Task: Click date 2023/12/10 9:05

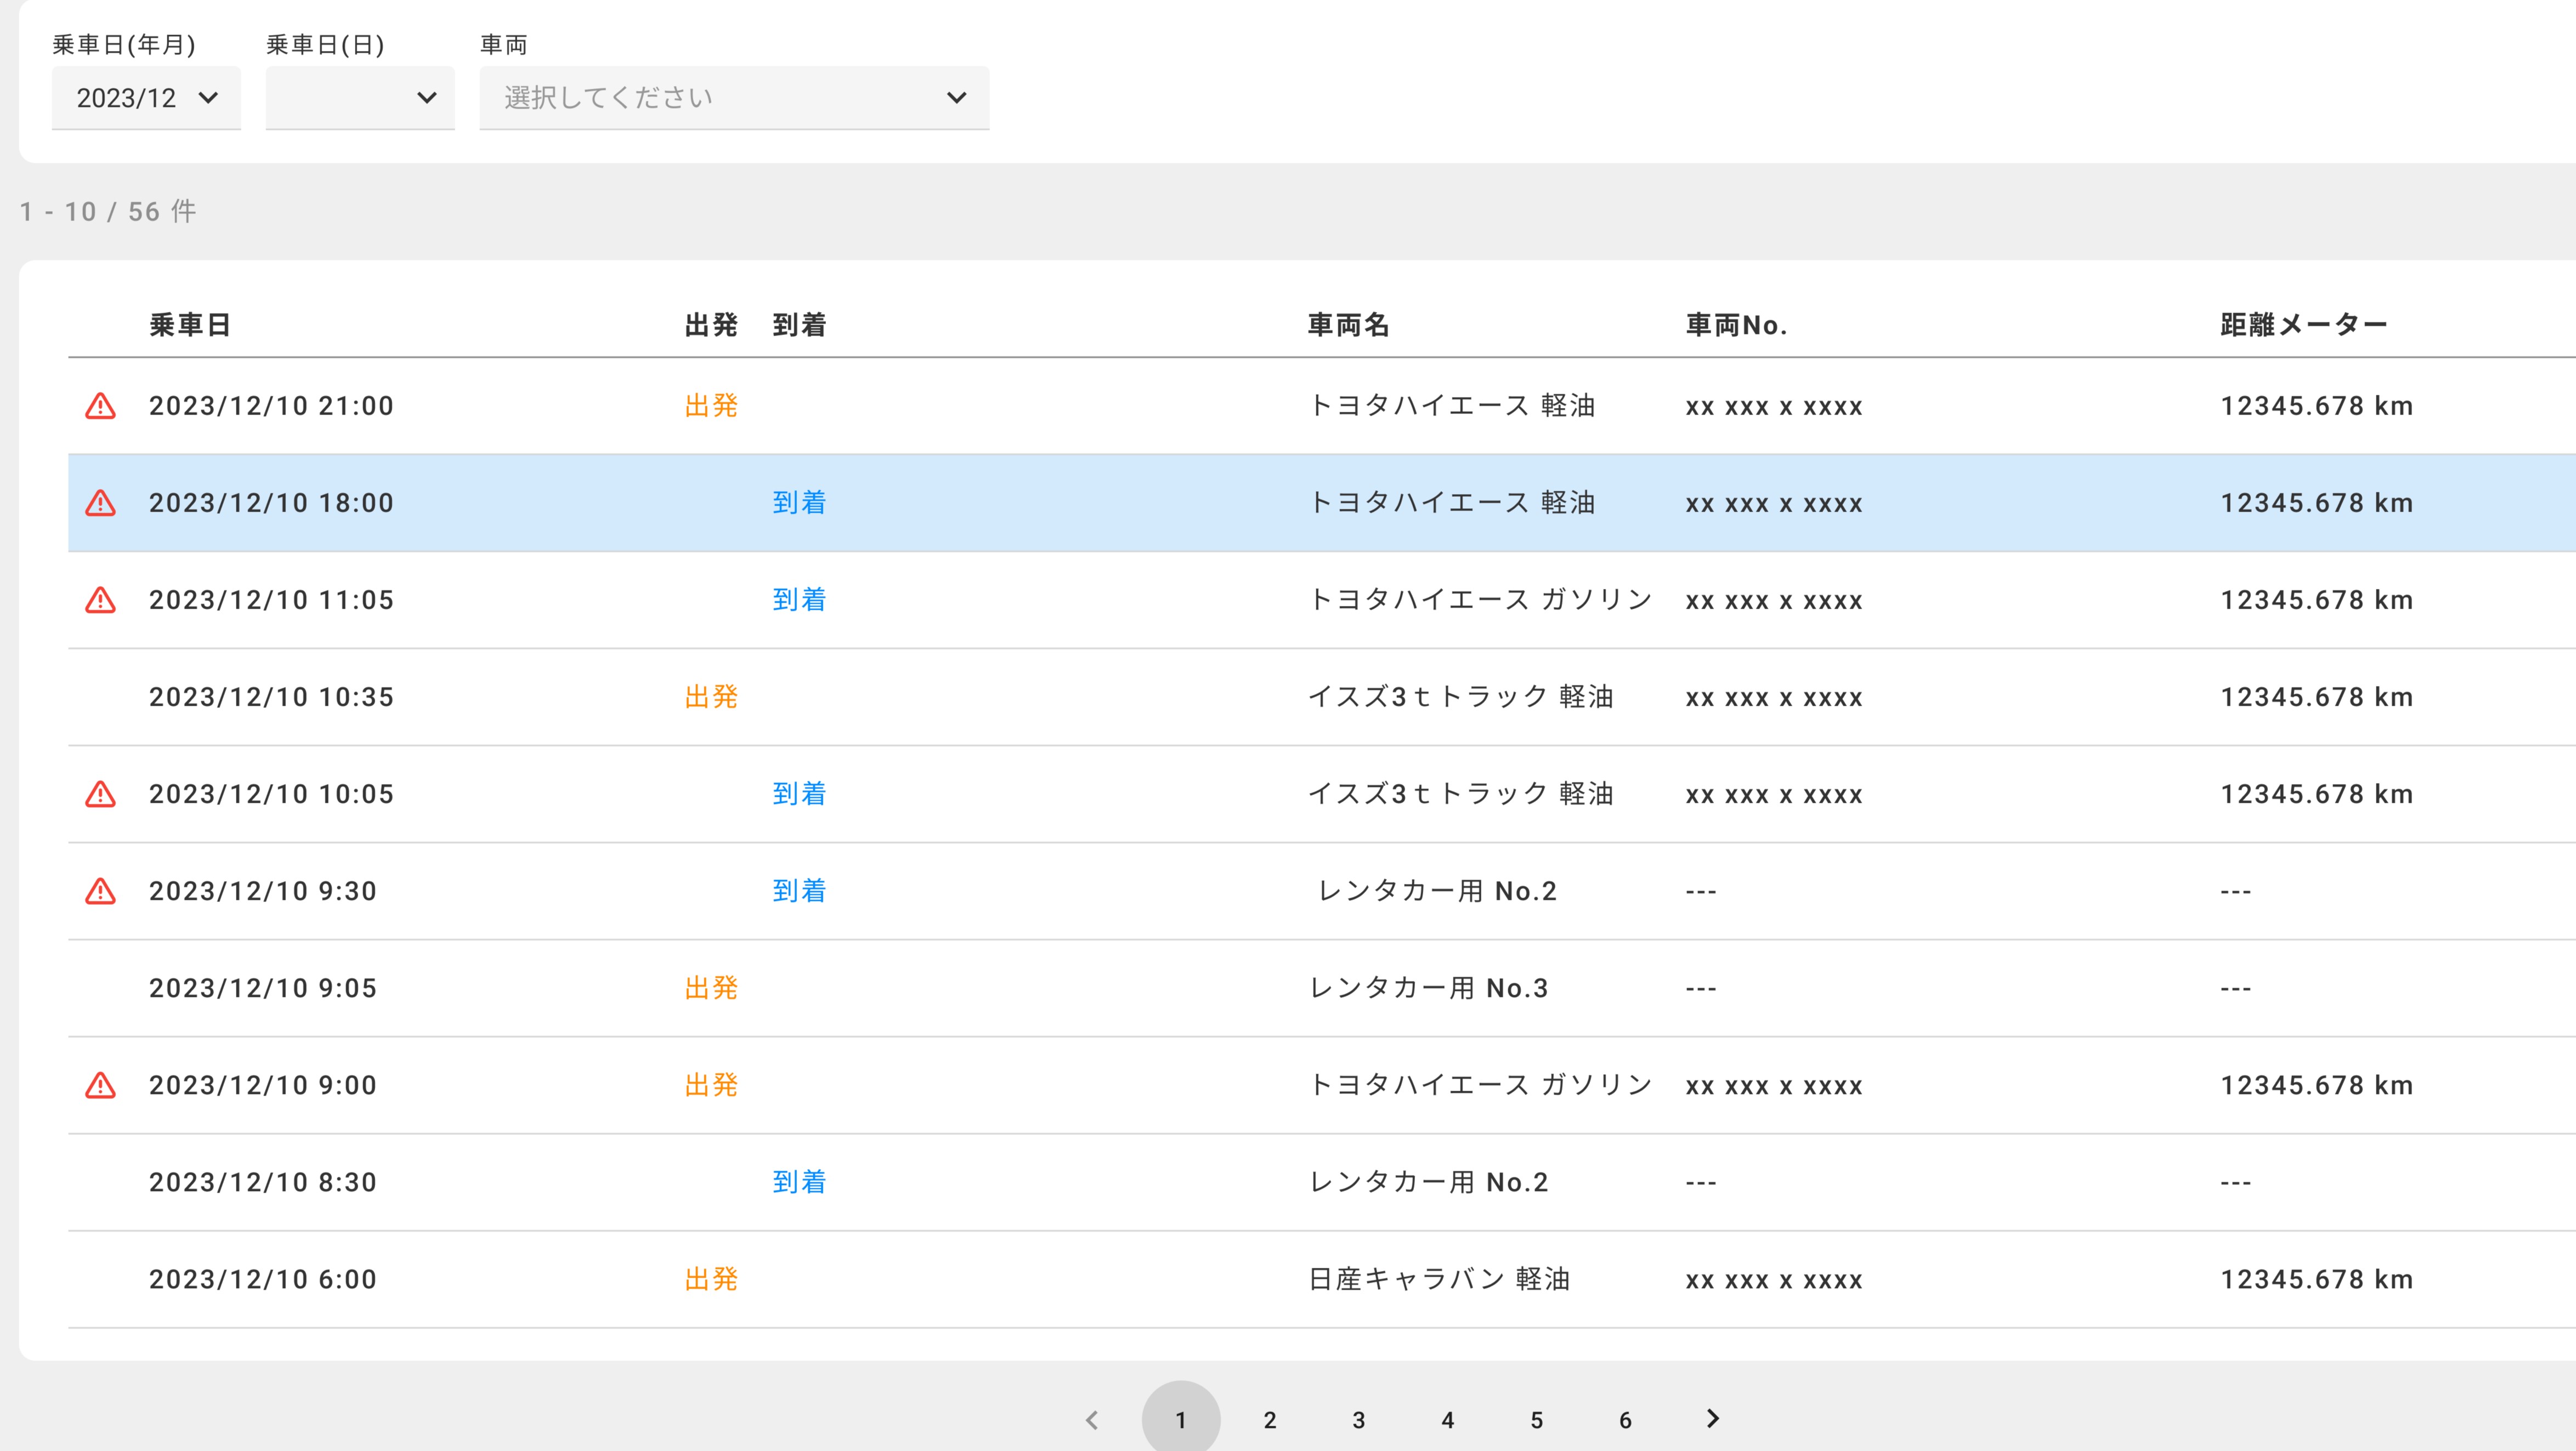Action: click(263, 988)
